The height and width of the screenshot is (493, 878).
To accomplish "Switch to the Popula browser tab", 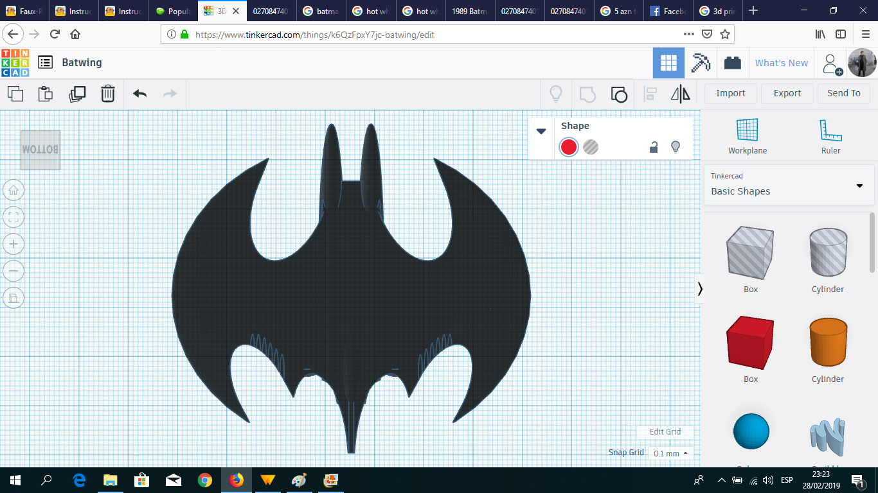I will tap(173, 11).
